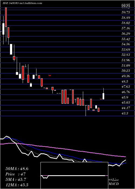Click the thick pink 50MA line
The height and width of the screenshot is (189, 135).
tap(63, 148)
